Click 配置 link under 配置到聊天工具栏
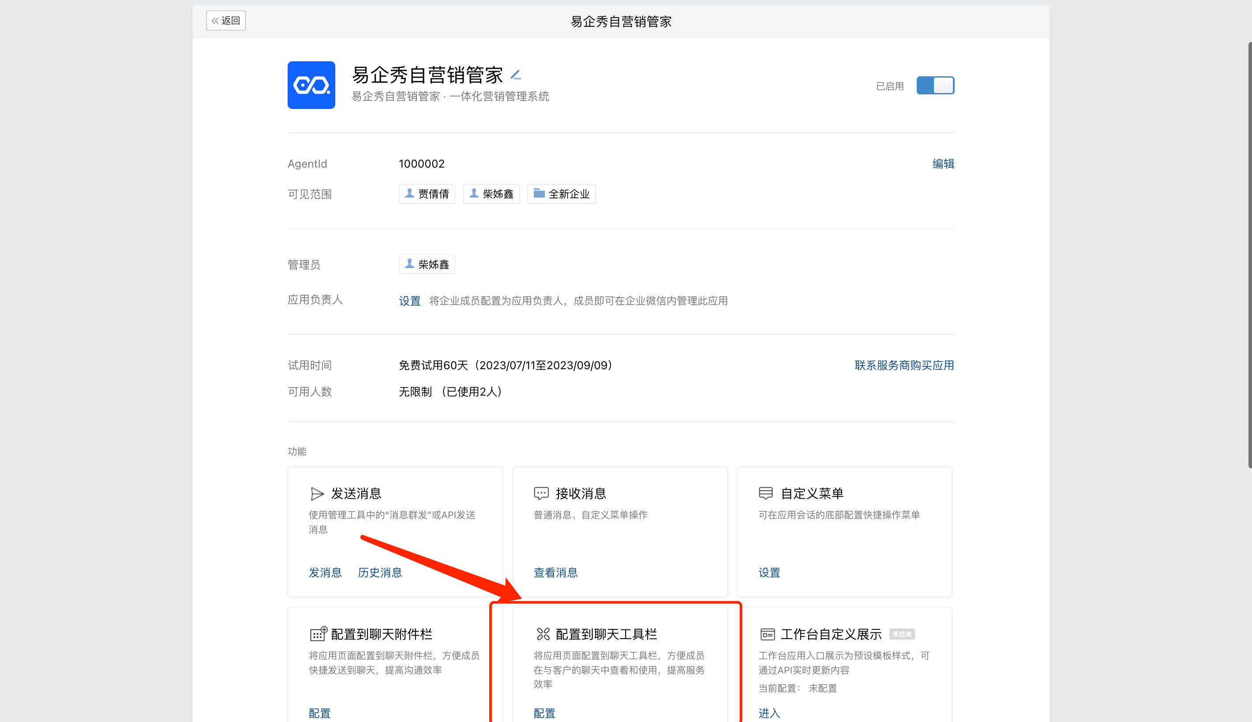1252x722 pixels. click(544, 714)
